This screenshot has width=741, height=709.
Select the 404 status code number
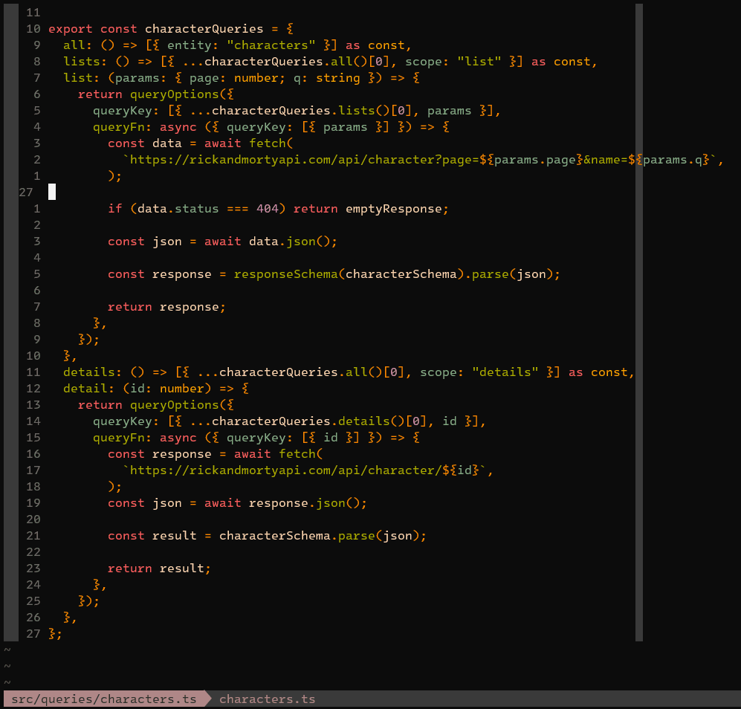[x=267, y=209]
